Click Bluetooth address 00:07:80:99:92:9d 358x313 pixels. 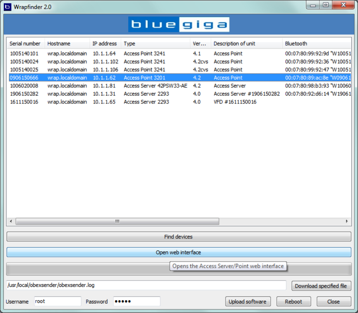point(307,54)
